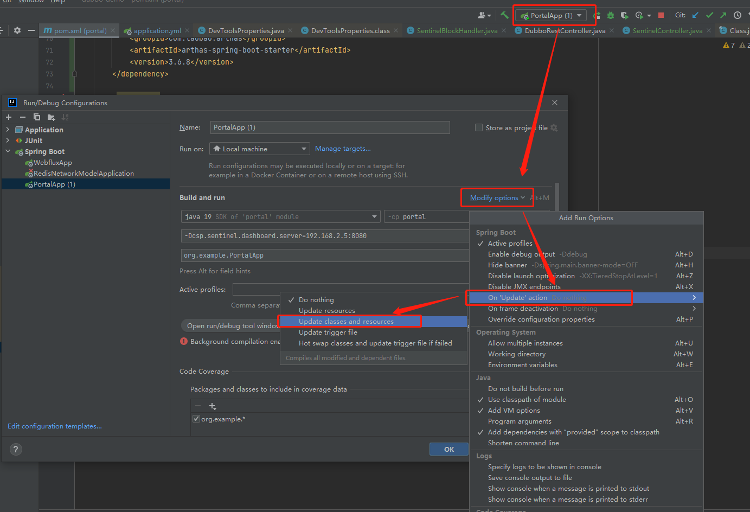The image size is (750, 512).
Task: Click the OK button
Action: coord(449,449)
